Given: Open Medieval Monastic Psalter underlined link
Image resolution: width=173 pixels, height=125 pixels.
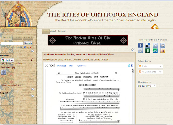Looking at the screenshot, I should [x=76, y=60].
